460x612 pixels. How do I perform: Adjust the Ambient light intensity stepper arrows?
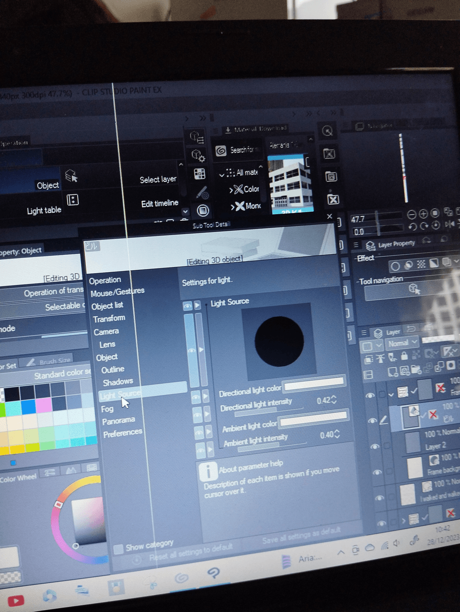337,434
